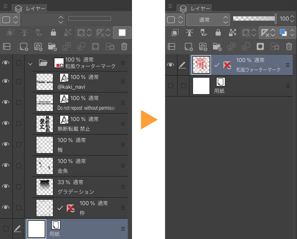Select the @kaki_navi text layer
297x239 pixels.
click(80, 82)
